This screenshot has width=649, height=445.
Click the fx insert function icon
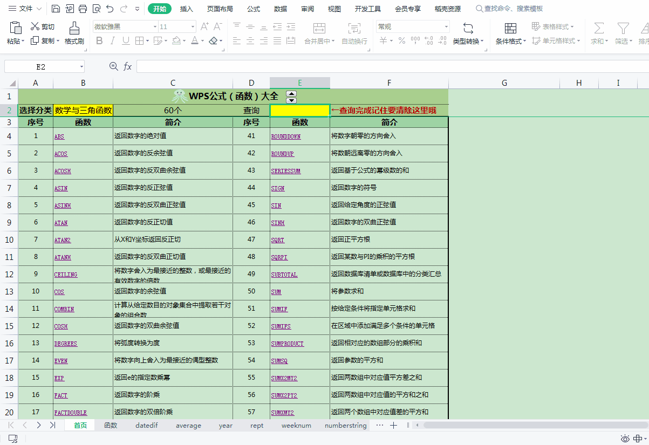[128, 66]
